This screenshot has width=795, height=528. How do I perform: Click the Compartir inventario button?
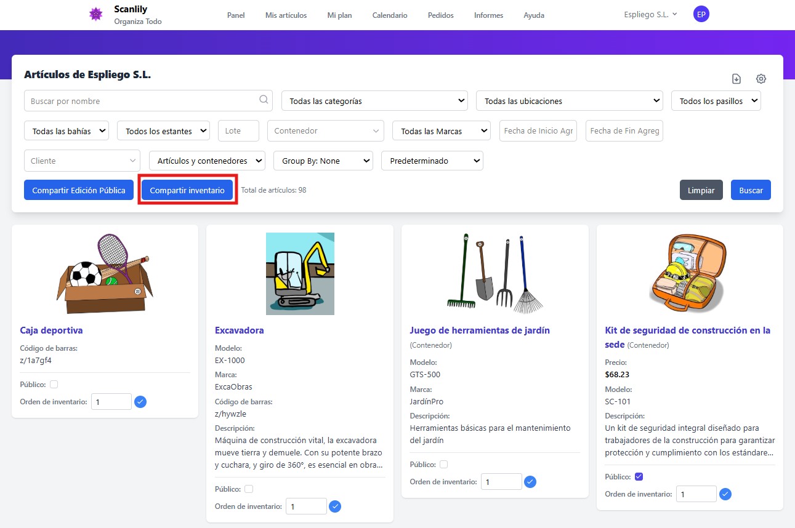pos(187,190)
